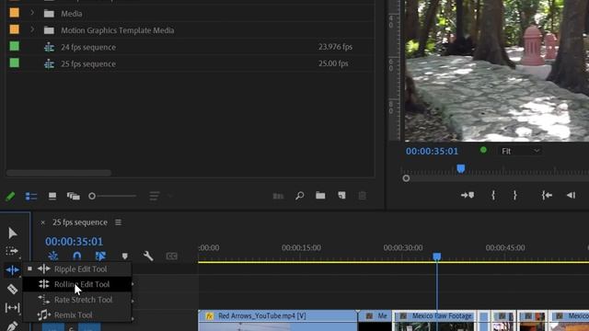Click the Program Monitor playhead marker
The width and height of the screenshot is (589, 331).
tap(461, 168)
